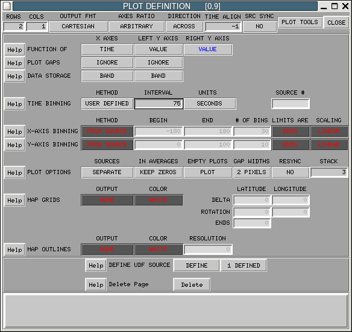Change SEPARATE sources plot option
Screen dimensions: 352x332
pos(107,172)
